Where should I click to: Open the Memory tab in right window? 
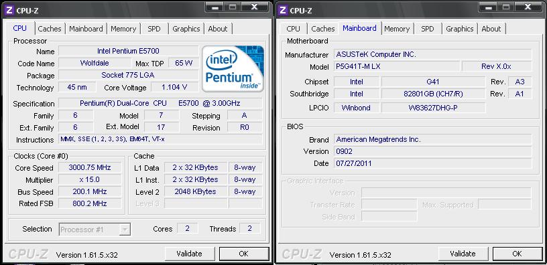pyautogui.click(x=397, y=29)
